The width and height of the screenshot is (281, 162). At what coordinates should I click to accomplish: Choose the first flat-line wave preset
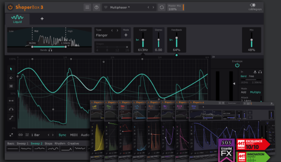coord(13,149)
